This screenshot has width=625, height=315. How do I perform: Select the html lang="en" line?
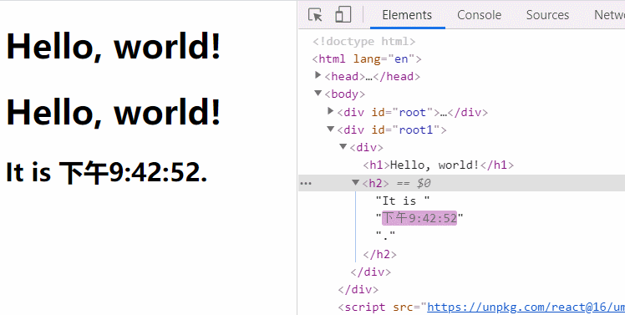pyautogui.click(x=367, y=59)
